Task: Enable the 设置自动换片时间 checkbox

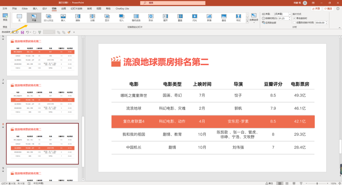Action: click(x=294, y=23)
